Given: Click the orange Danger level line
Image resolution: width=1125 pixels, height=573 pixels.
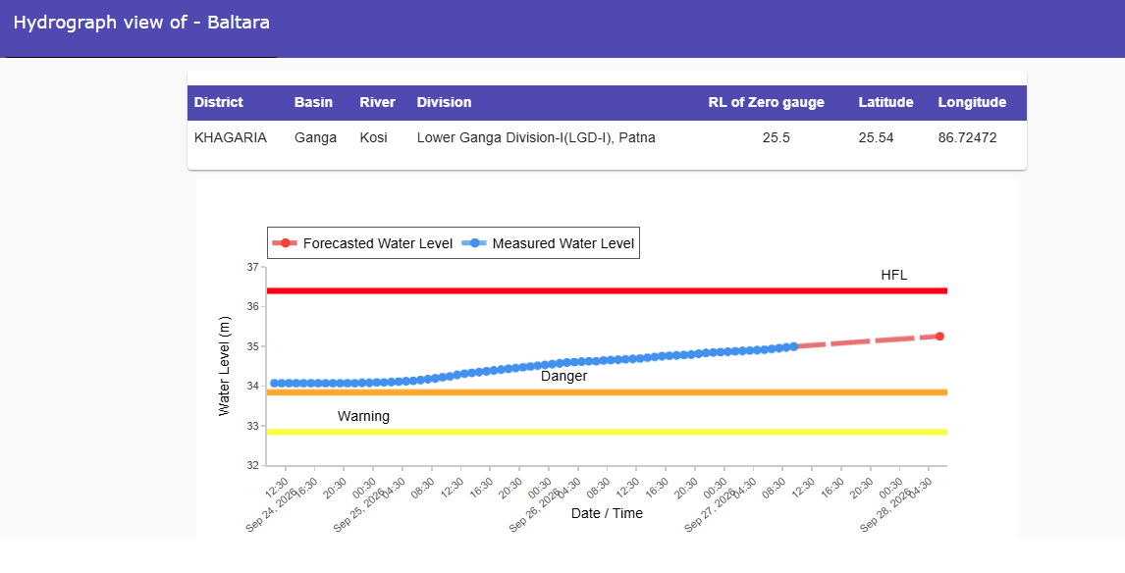Looking at the screenshot, I should coord(607,392).
